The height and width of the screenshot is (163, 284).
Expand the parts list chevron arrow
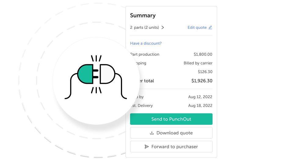point(163,28)
